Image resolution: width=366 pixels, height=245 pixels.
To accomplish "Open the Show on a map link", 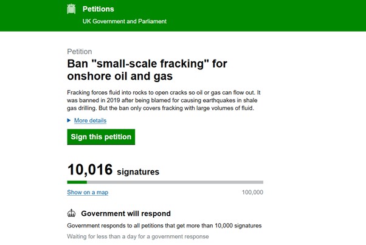I will coord(88,193).
